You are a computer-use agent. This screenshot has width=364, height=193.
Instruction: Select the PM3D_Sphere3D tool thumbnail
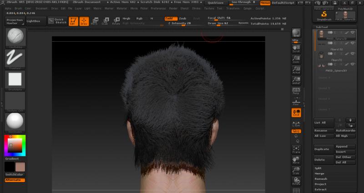pos(345,16)
